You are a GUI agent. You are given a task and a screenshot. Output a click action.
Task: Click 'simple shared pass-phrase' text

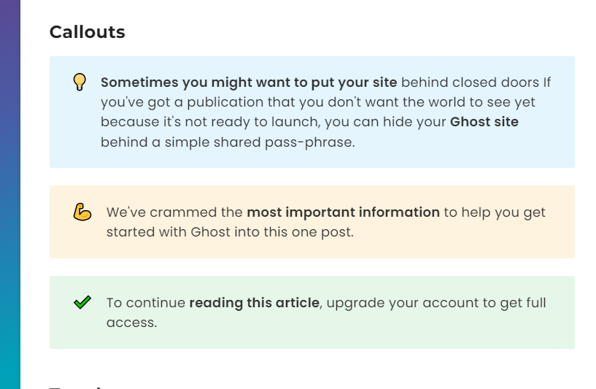coord(260,142)
